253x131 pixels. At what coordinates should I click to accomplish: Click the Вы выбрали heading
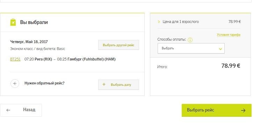pyautogui.click(x=34, y=22)
